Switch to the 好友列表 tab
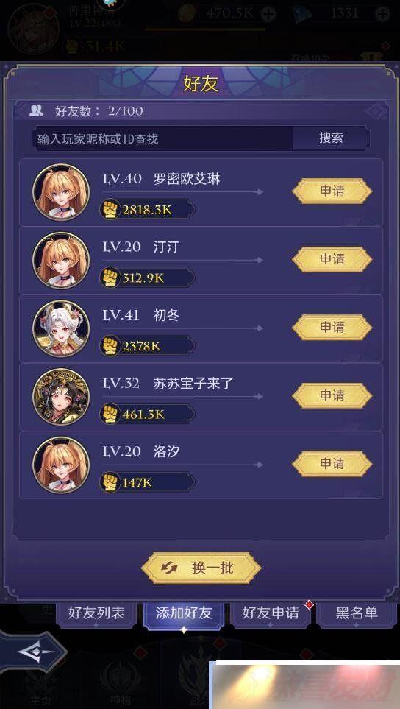 click(96, 613)
